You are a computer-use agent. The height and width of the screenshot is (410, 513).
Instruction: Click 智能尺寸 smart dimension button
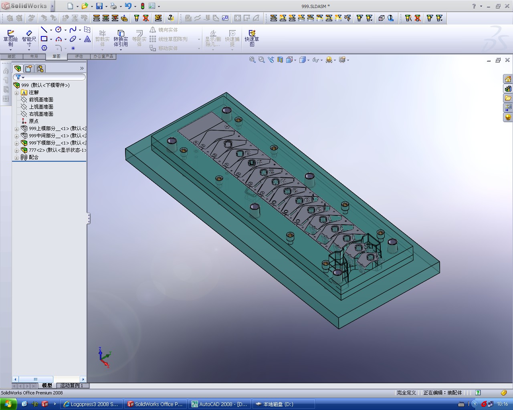tap(29, 38)
